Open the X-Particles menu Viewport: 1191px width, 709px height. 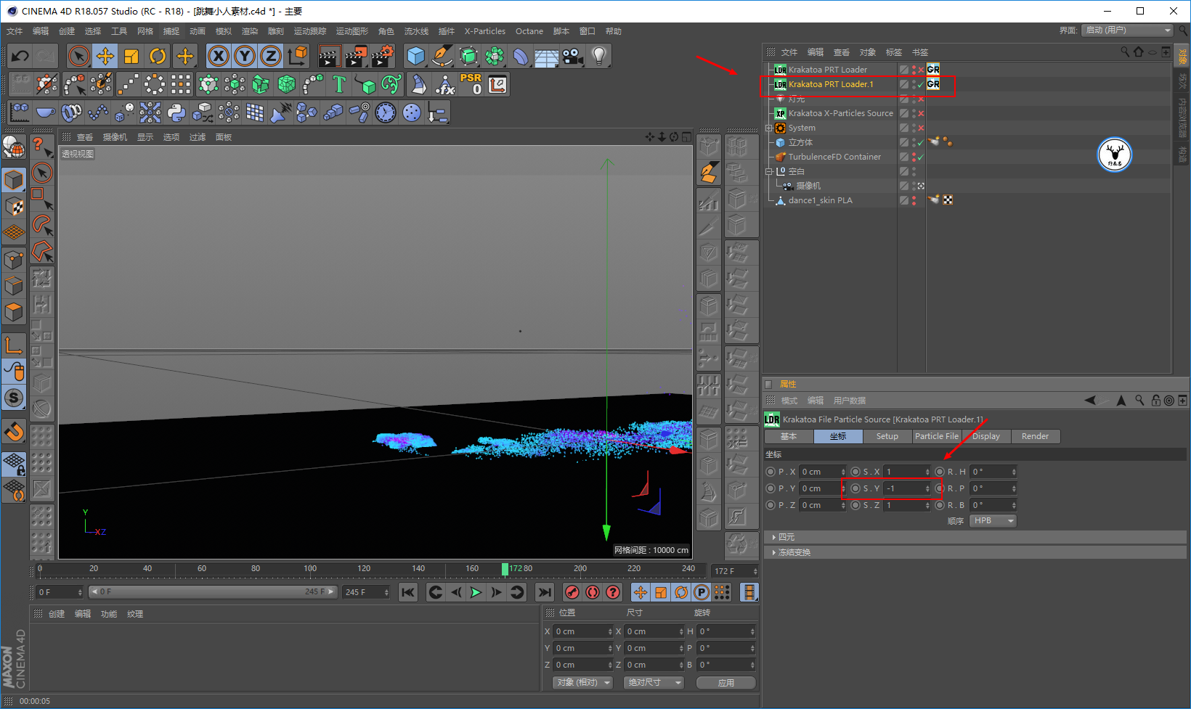(x=485, y=31)
